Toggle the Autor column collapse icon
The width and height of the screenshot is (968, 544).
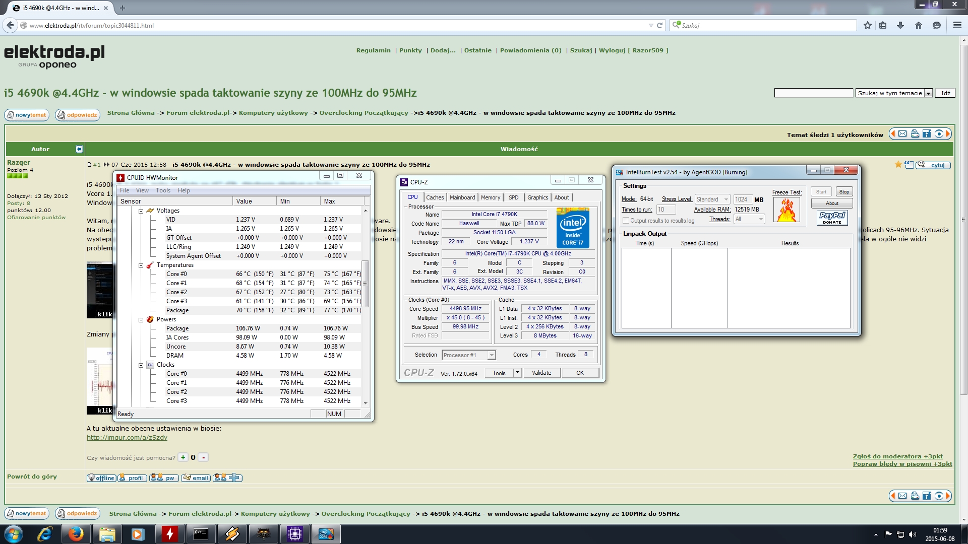click(x=79, y=149)
